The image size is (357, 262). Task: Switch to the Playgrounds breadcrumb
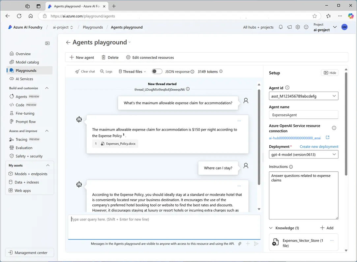(93, 27)
